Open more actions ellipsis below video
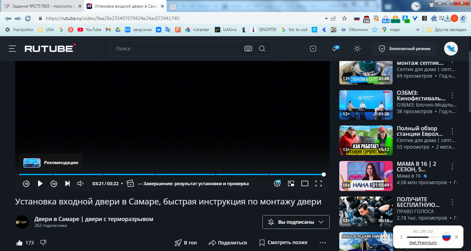 coord(323,243)
